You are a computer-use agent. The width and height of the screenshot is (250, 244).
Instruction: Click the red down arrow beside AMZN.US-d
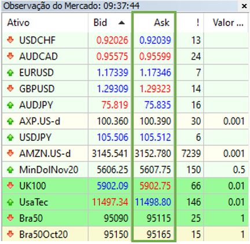(x=10, y=154)
